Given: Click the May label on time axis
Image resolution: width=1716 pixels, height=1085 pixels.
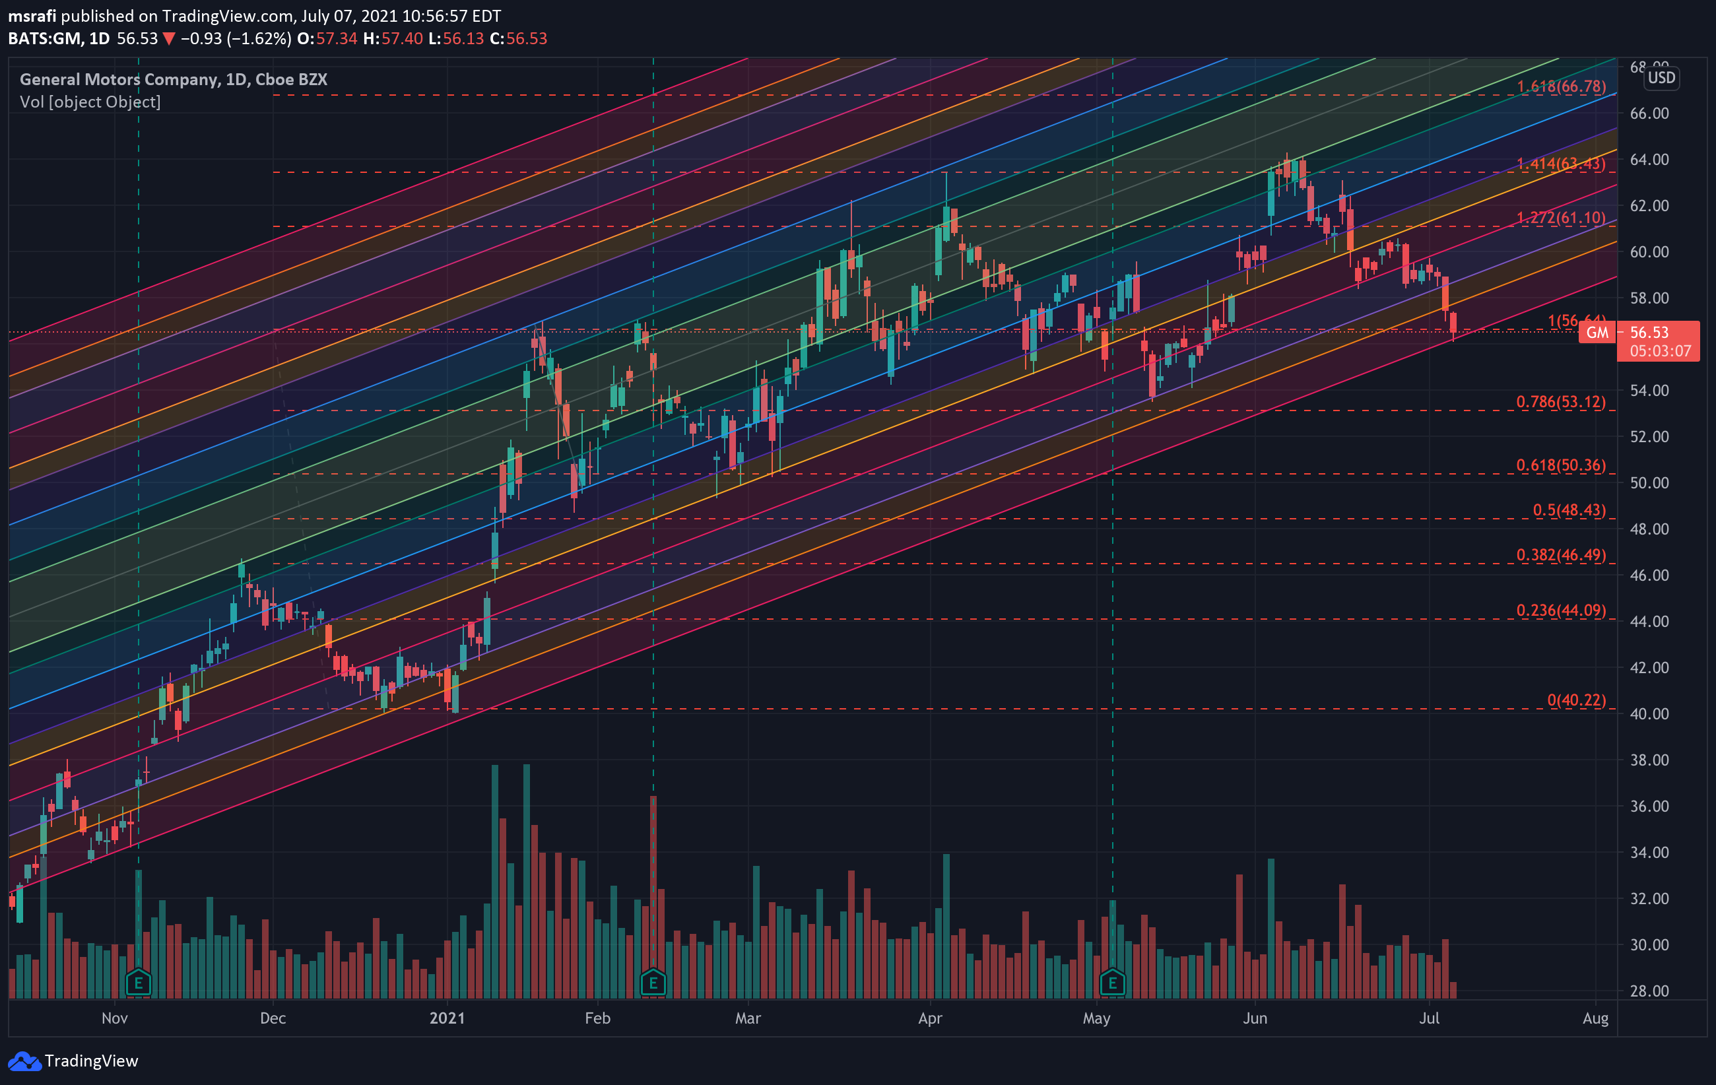Looking at the screenshot, I should (1096, 1018).
